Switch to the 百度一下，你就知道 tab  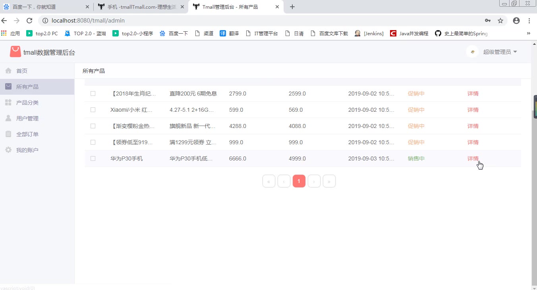tap(46, 7)
